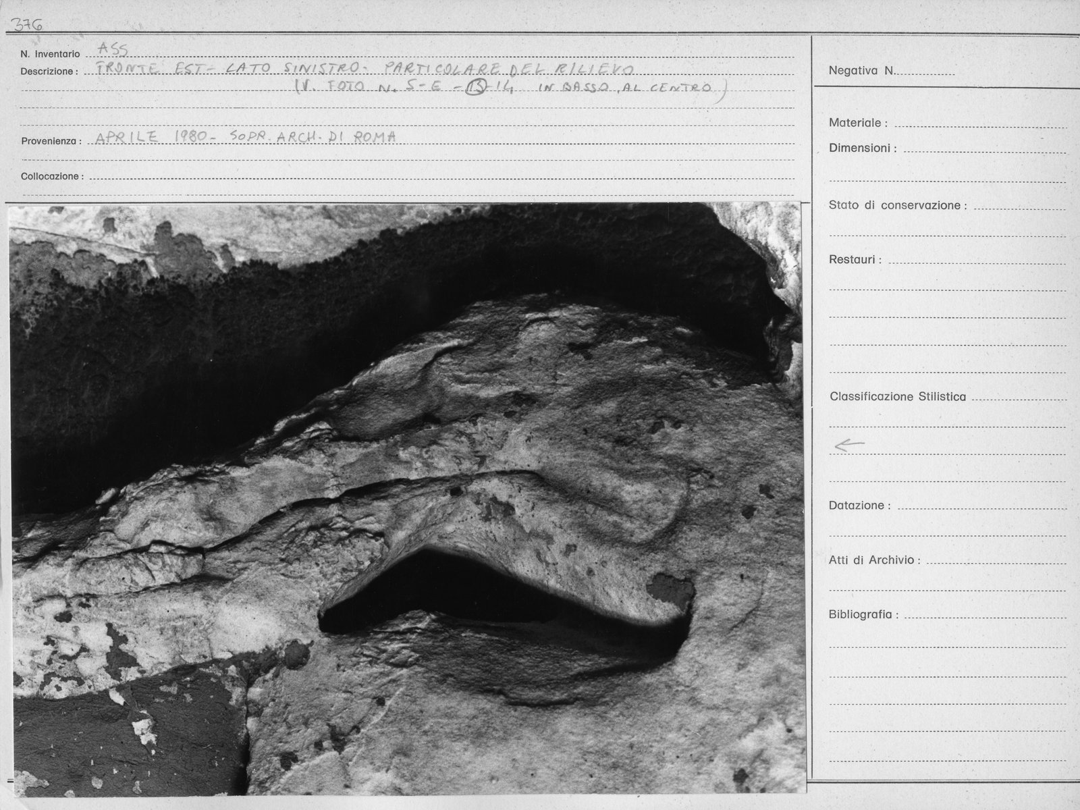The image size is (1080, 810).
Task: Click the Descrizione label
Action: pyautogui.click(x=49, y=72)
